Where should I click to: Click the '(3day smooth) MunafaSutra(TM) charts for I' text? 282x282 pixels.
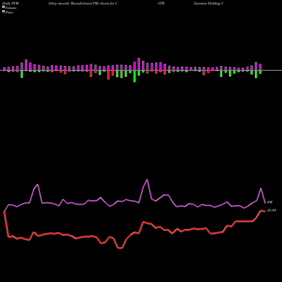(82, 3)
